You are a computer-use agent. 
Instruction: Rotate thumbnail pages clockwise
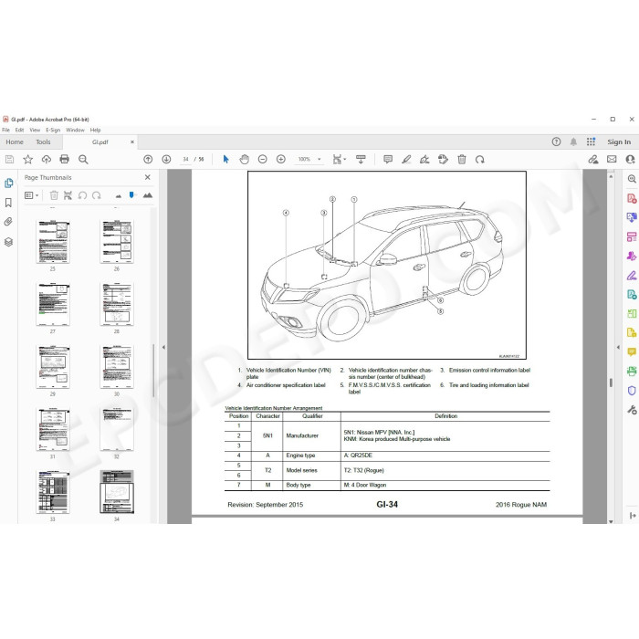97,195
